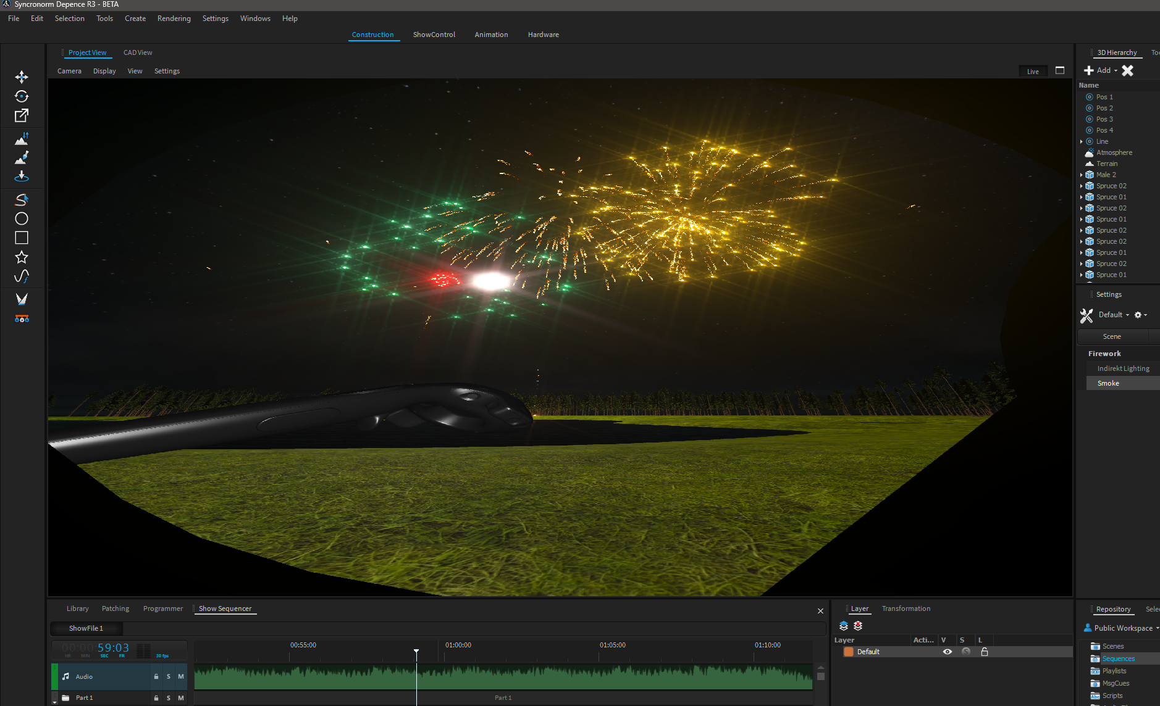
Task: Choose the circle shape tool
Action: 22,218
